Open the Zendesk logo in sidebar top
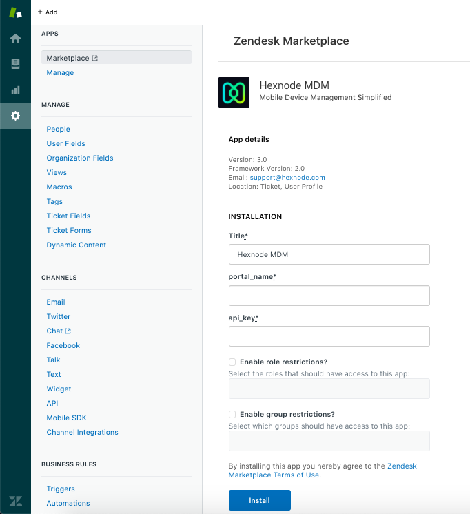The width and height of the screenshot is (470, 514). (15, 12)
